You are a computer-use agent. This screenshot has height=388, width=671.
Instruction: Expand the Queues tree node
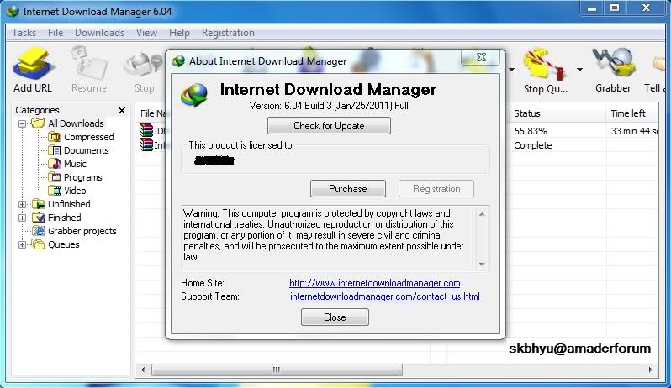[22, 245]
